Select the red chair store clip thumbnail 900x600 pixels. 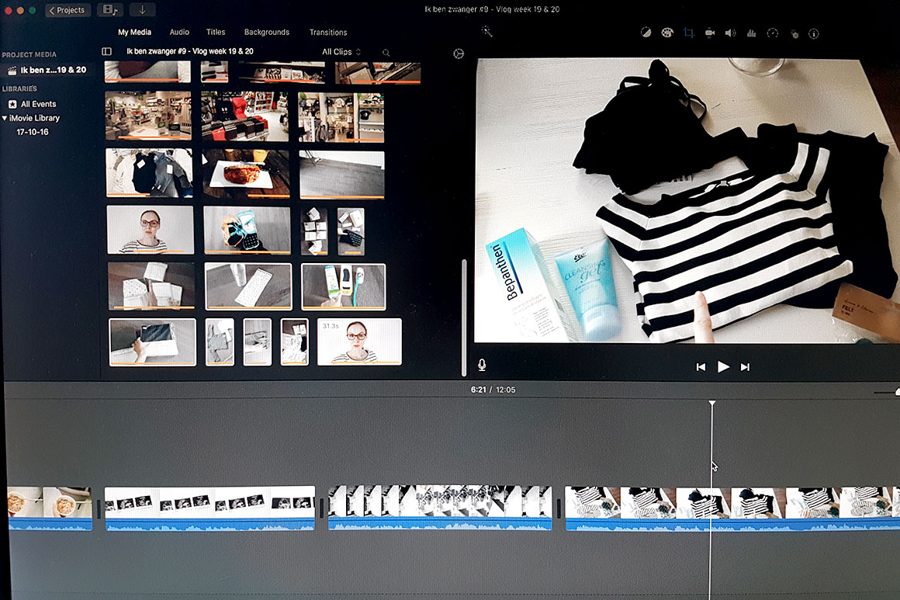tap(245, 116)
